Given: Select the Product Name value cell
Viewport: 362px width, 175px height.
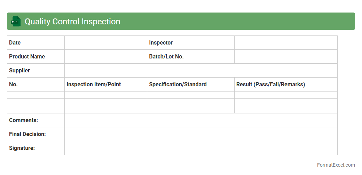Looking at the screenshot, I should coord(106,57).
